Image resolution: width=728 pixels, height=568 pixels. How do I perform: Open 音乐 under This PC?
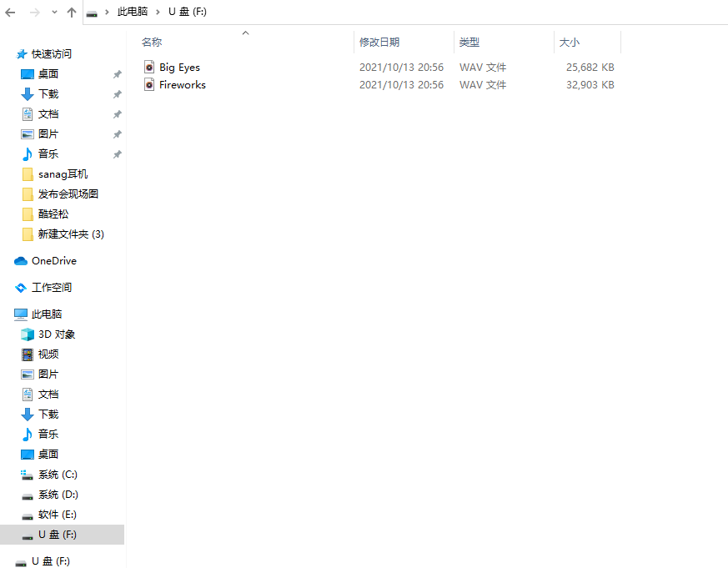pyautogui.click(x=48, y=435)
